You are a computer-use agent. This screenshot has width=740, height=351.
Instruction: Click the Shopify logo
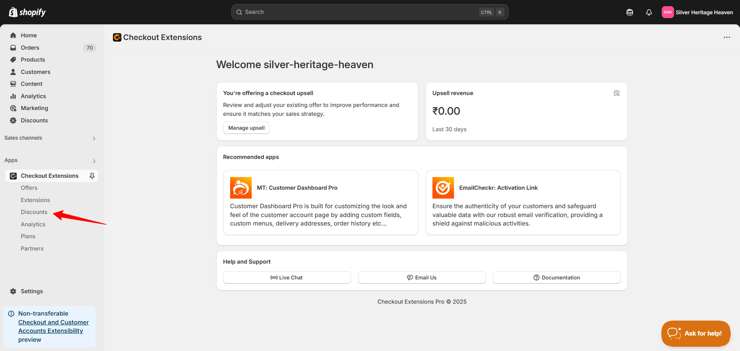[x=27, y=12]
